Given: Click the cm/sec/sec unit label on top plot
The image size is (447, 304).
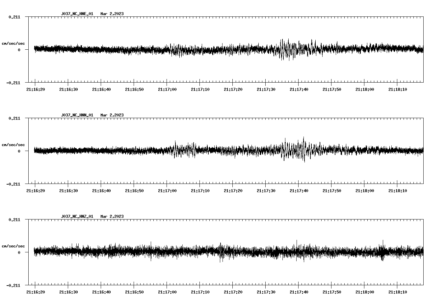Looking at the screenshot, I should pyautogui.click(x=13, y=43).
